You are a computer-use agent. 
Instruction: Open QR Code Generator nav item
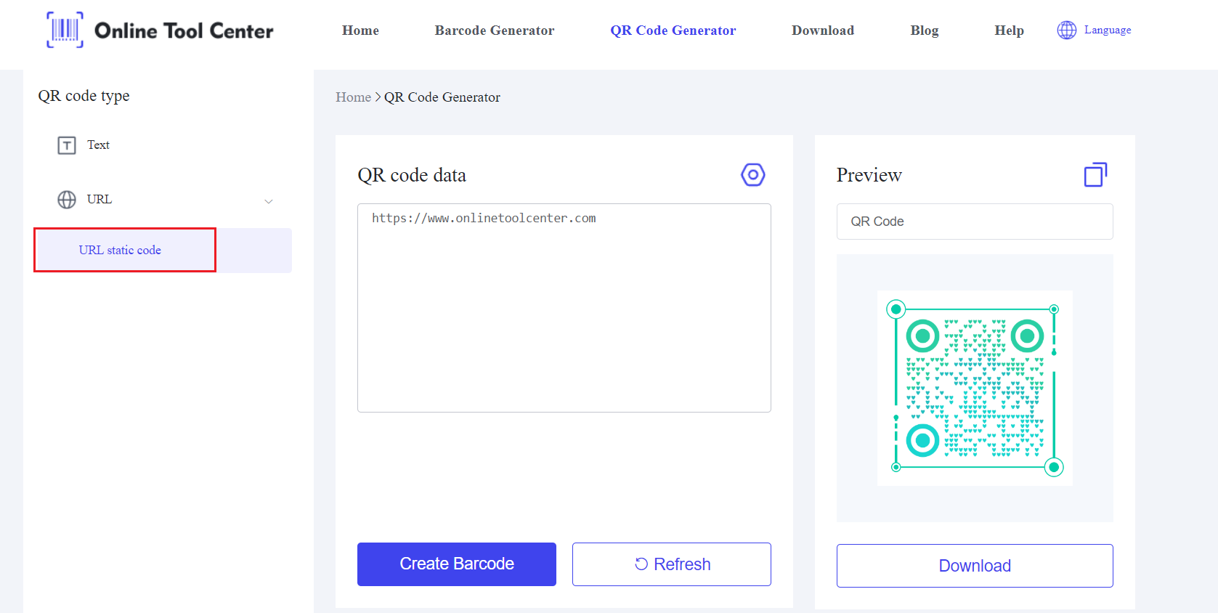point(673,31)
